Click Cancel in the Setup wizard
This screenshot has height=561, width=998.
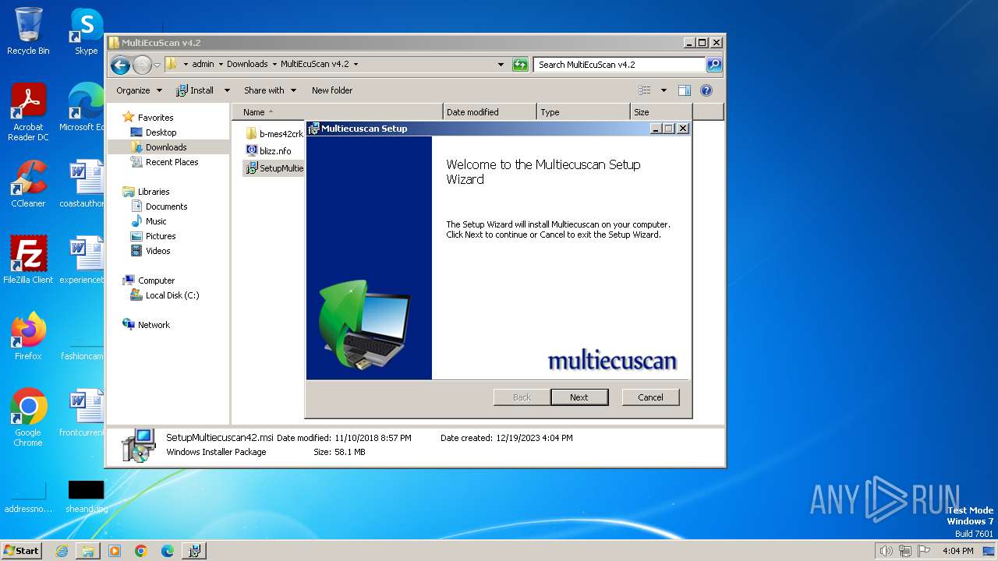point(650,397)
